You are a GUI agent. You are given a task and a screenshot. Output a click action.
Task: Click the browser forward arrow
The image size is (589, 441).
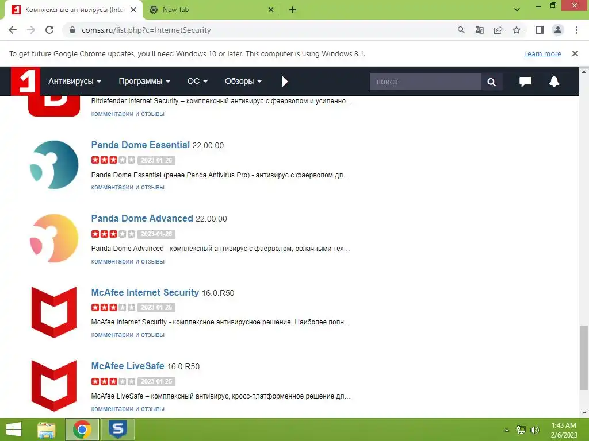pyautogui.click(x=31, y=30)
